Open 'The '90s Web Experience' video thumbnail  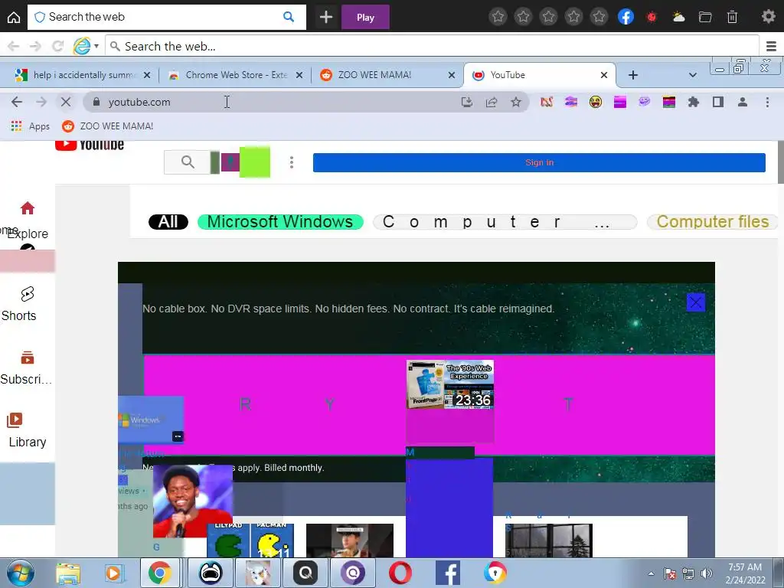pos(450,384)
